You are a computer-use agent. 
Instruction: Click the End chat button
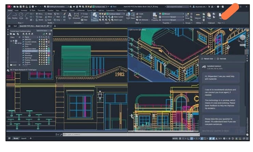click(x=222, y=58)
